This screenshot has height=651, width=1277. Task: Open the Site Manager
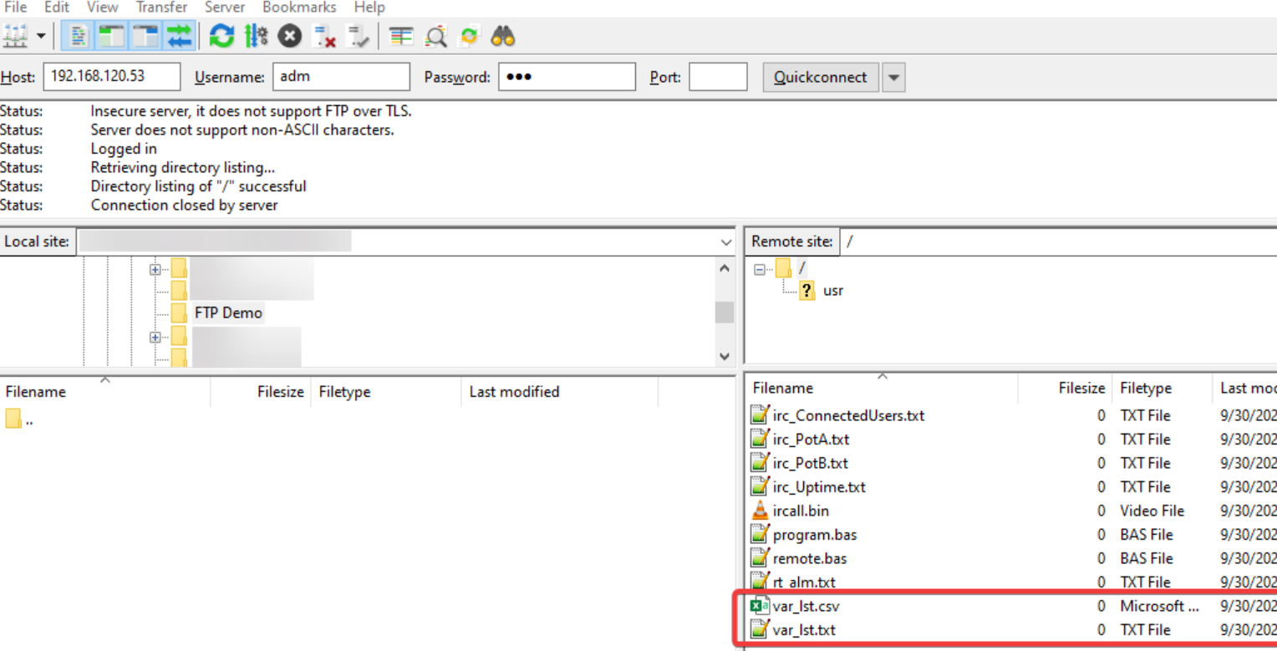click(17, 36)
